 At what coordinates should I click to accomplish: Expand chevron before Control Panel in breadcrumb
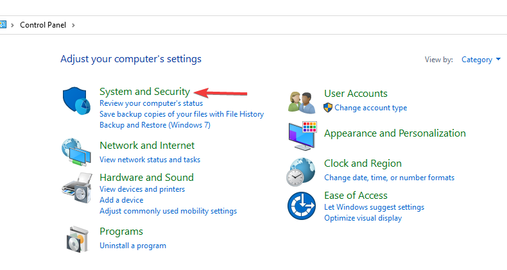coord(12,25)
